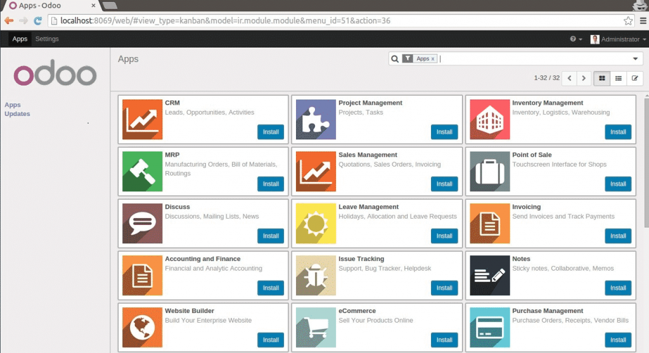Bookmark this page with the star
Image resolution: width=649 pixels, height=353 pixels.
coord(628,21)
